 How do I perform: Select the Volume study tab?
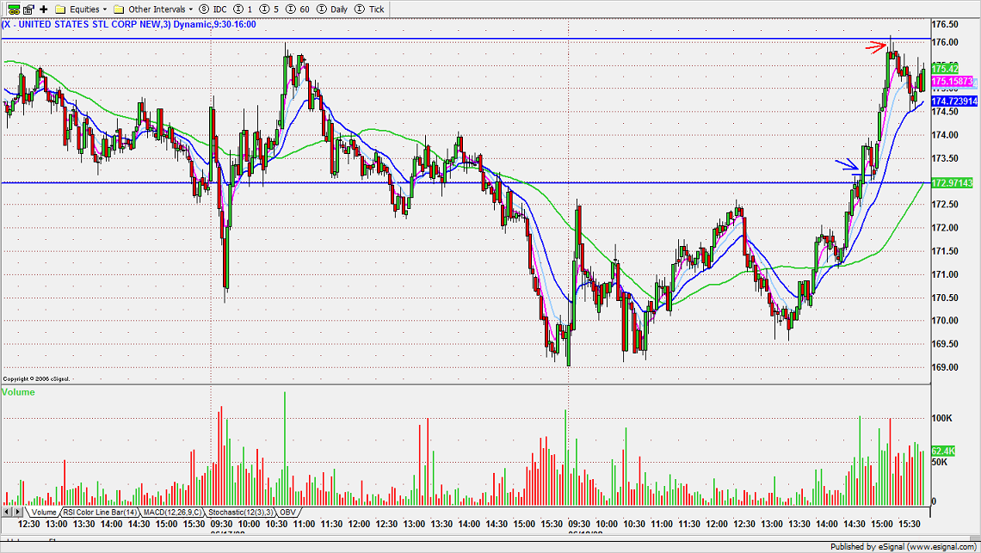(x=43, y=513)
